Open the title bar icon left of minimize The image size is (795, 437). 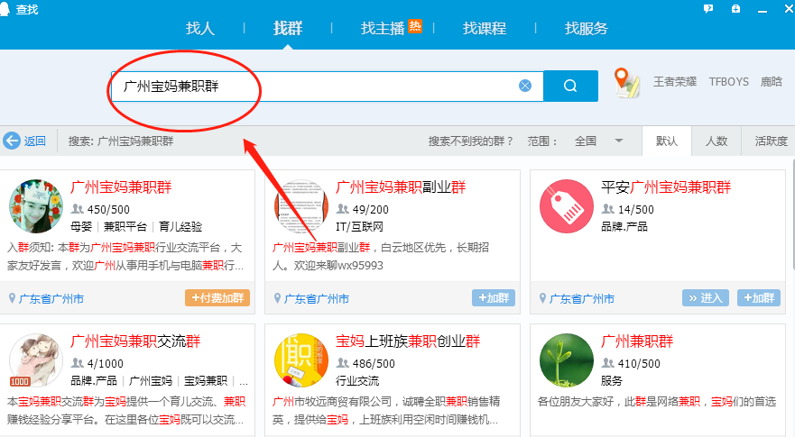(x=735, y=9)
